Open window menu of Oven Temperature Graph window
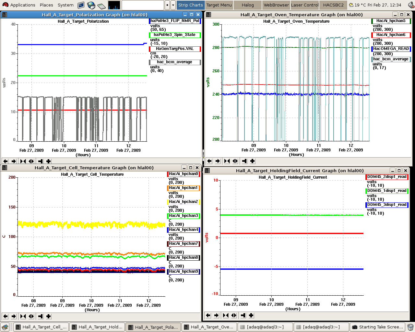Image resolution: width=415 pixels, height=332 pixels. pos(208,15)
